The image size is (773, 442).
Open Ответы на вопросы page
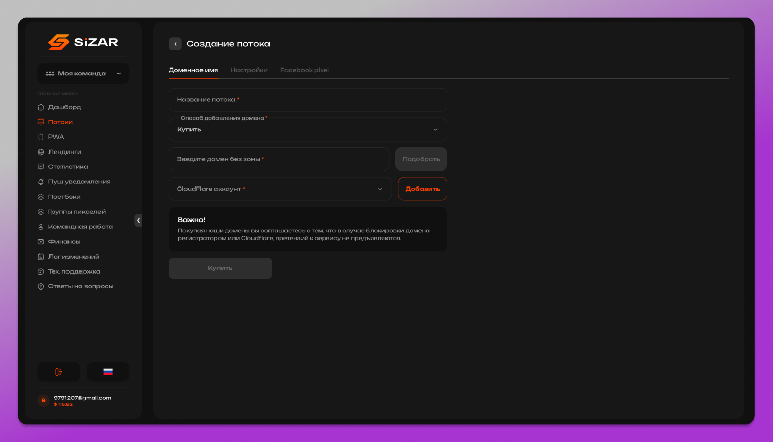click(x=81, y=286)
